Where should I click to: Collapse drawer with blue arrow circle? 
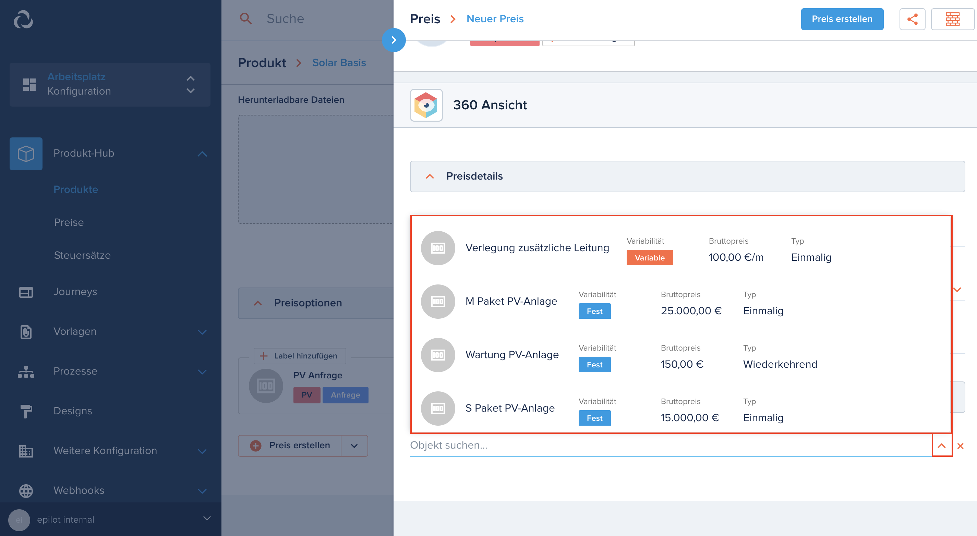(x=394, y=40)
